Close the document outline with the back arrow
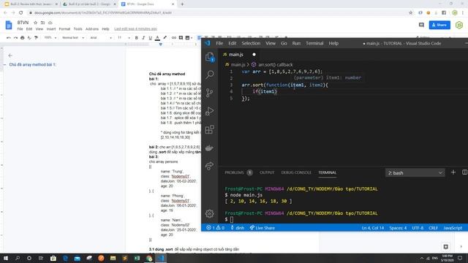This screenshot has height=263, width=468. pyautogui.click(x=10, y=56)
